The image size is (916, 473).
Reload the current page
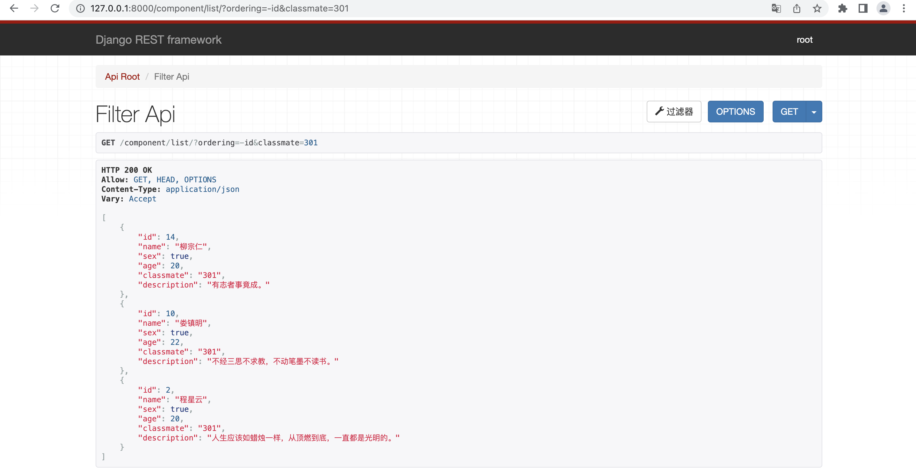coord(55,8)
